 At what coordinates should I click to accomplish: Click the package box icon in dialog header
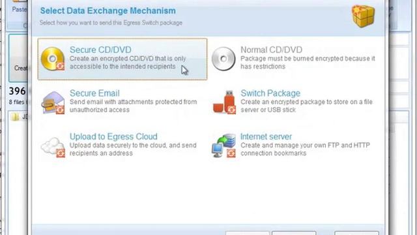pyautogui.click(x=364, y=16)
